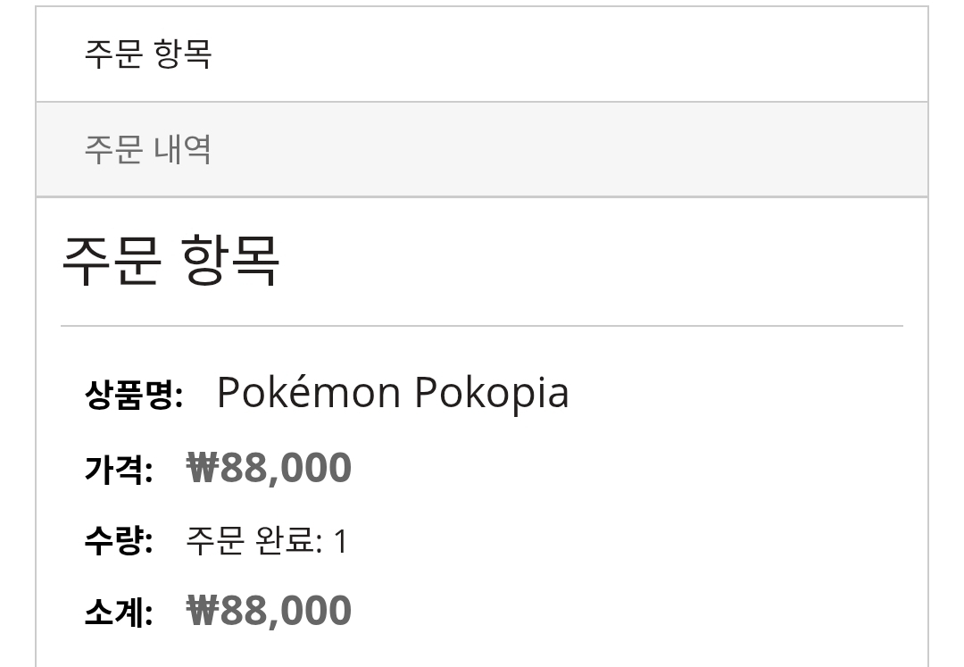Viewport: 964px width, 667px height.
Task: Click the word 항목 in the large heading
Action: pyautogui.click(x=230, y=260)
